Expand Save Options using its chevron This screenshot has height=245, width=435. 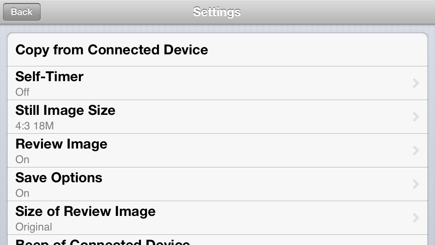pos(416,184)
